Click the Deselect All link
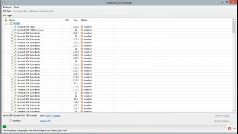238x134 pixels. 45,121
